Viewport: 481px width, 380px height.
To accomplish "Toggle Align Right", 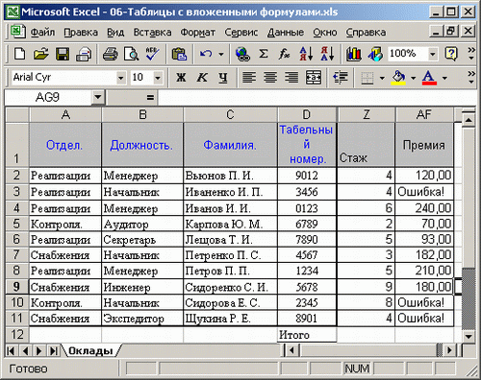I will click(291, 77).
